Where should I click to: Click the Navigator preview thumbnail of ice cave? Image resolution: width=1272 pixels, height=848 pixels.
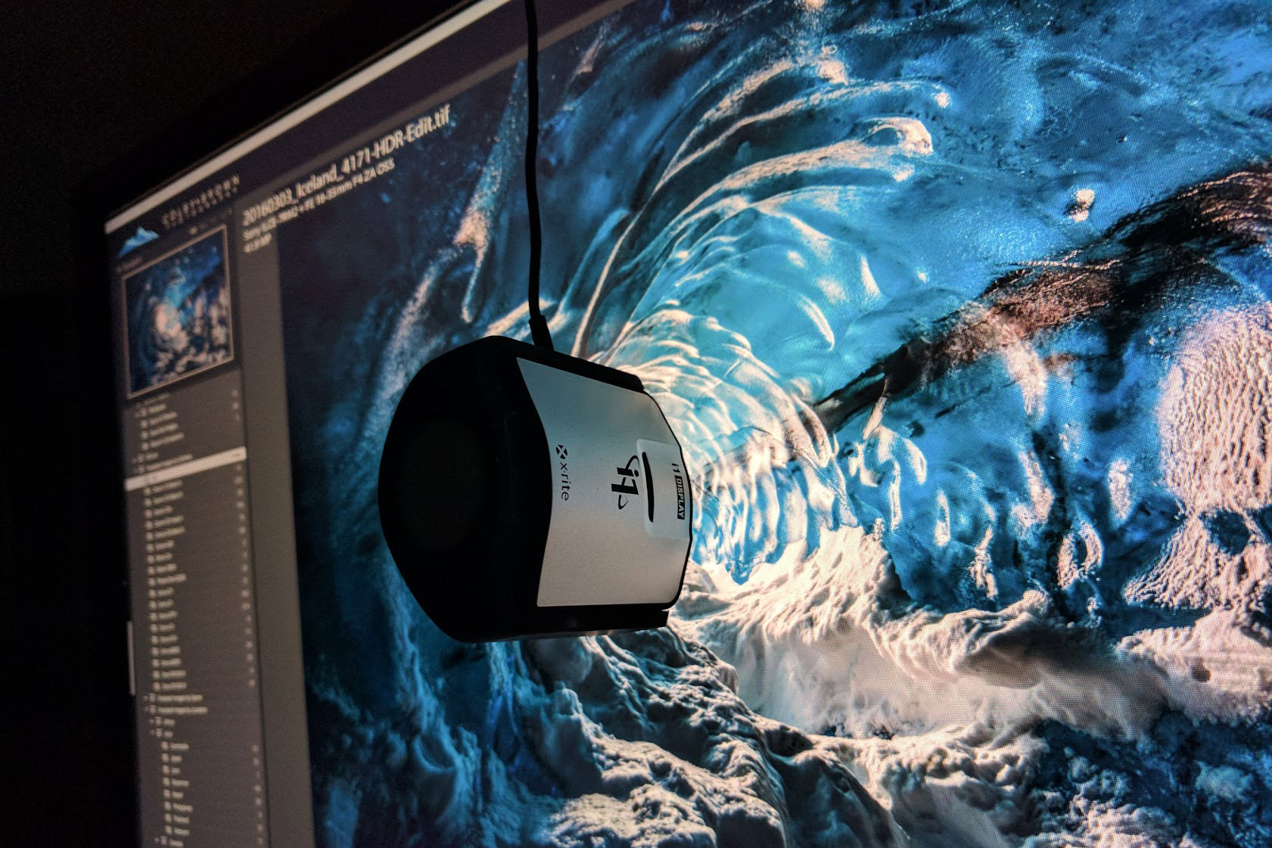179,311
